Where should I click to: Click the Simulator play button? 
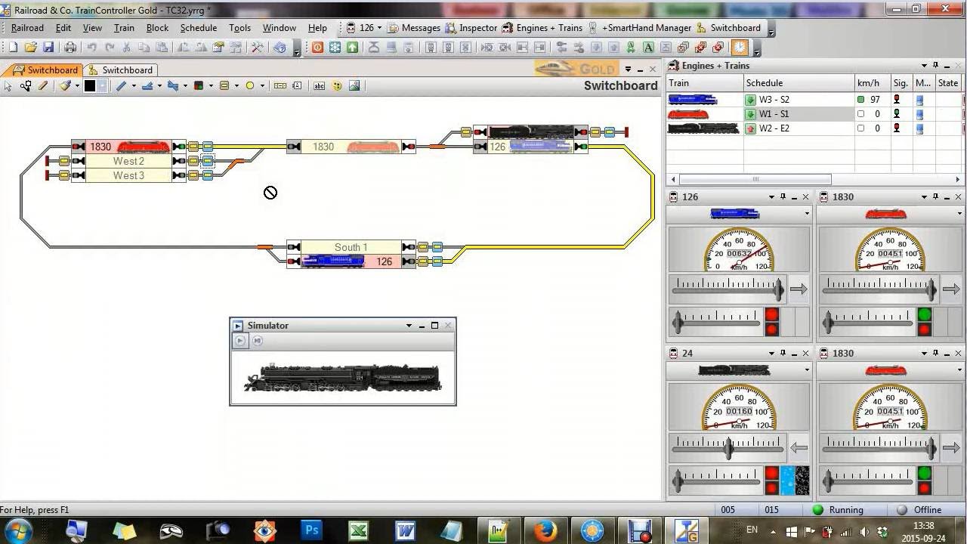[239, 341]
